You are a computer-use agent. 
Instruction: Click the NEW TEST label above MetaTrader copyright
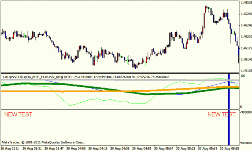[x=18, y=115]
